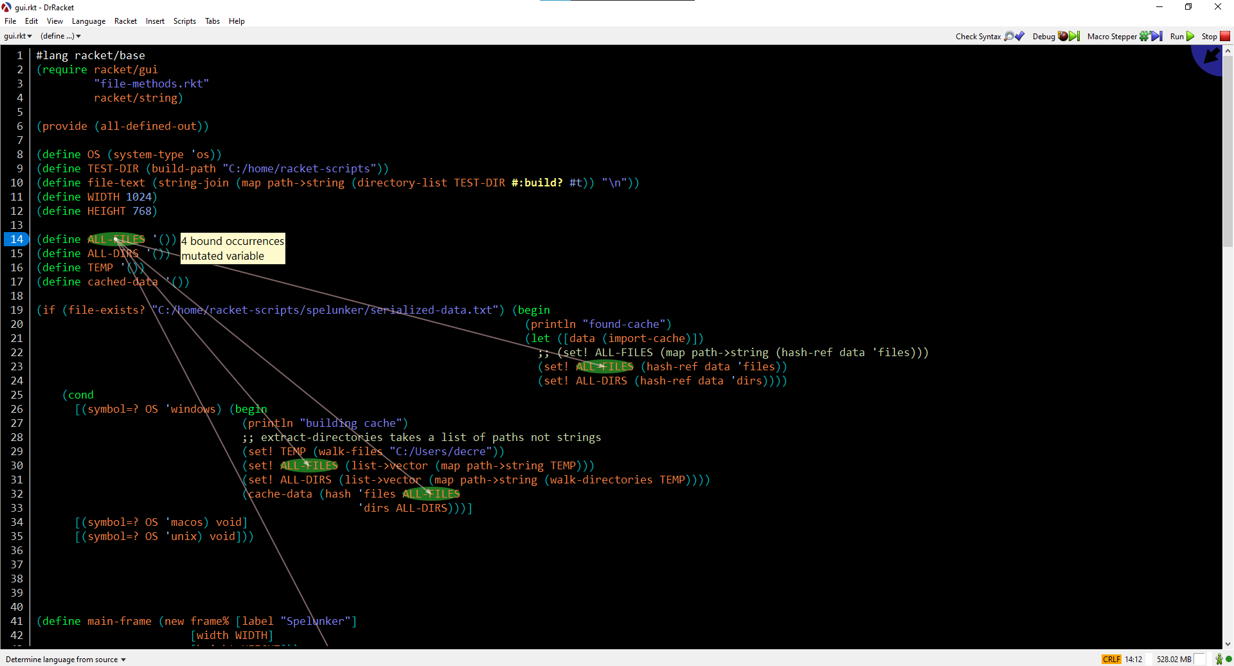
Task: Toggle the CRLF line-ending indicator
Action: [x=1112, y=659]
